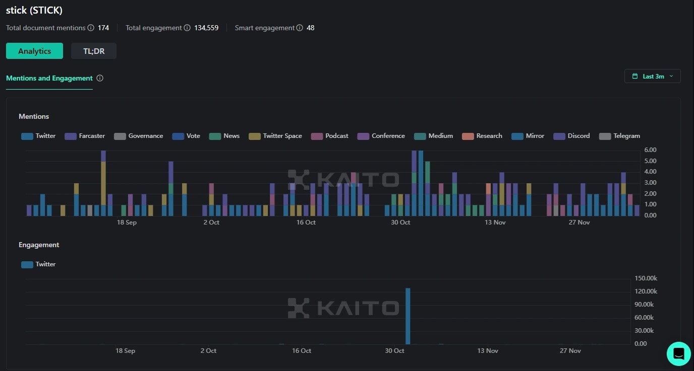Viewport: 694px width, 371px height.
Task: Toggle Twitter series in Mentions legend
Action: coord(38,136)
